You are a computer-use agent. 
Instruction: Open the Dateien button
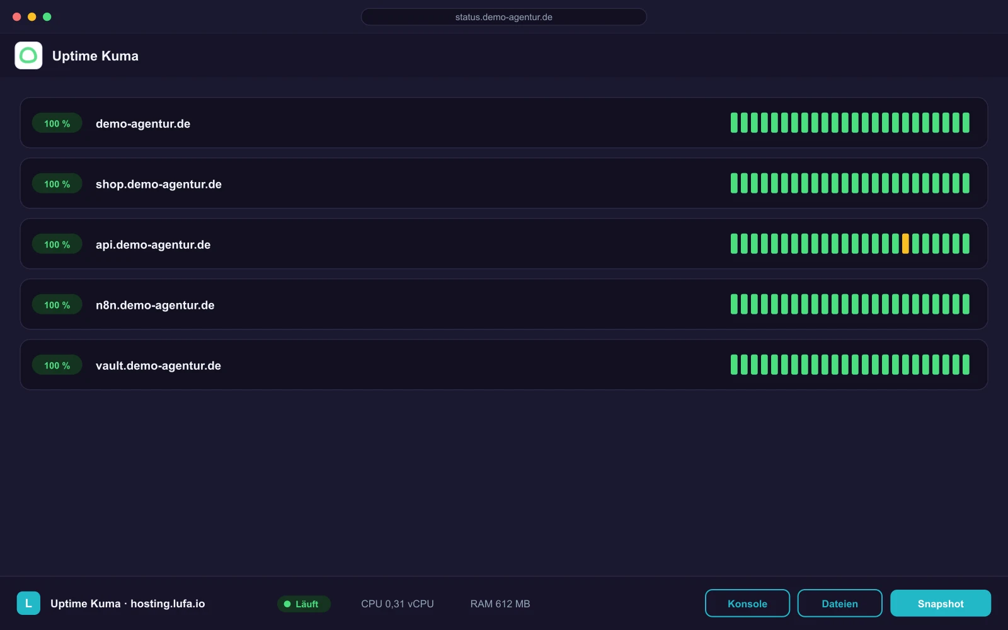coord(840,603)
